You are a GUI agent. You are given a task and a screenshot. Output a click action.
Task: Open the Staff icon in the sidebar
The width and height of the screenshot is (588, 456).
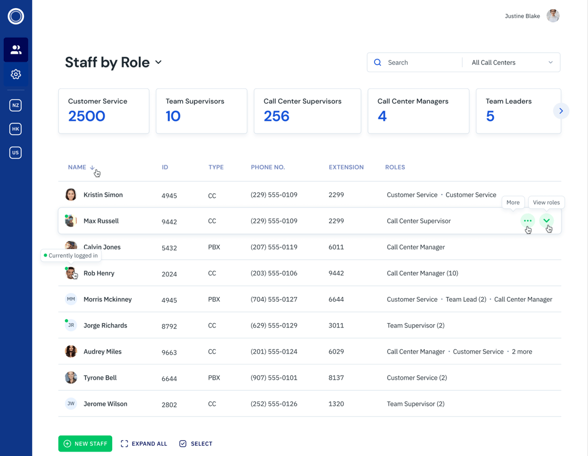tap(15, 50)
